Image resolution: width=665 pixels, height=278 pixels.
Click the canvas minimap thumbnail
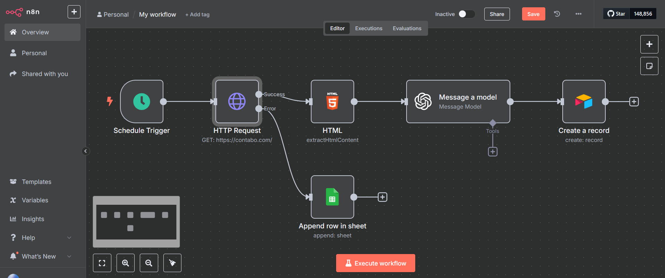point(136,221)
